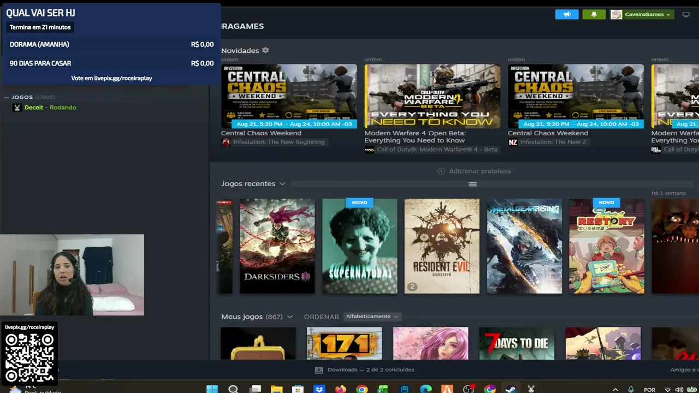This screenshot has width=699, height=393.
Task: Select the 7 Days to Die cover
Action: pyautogui.click(x=517, y=343)
